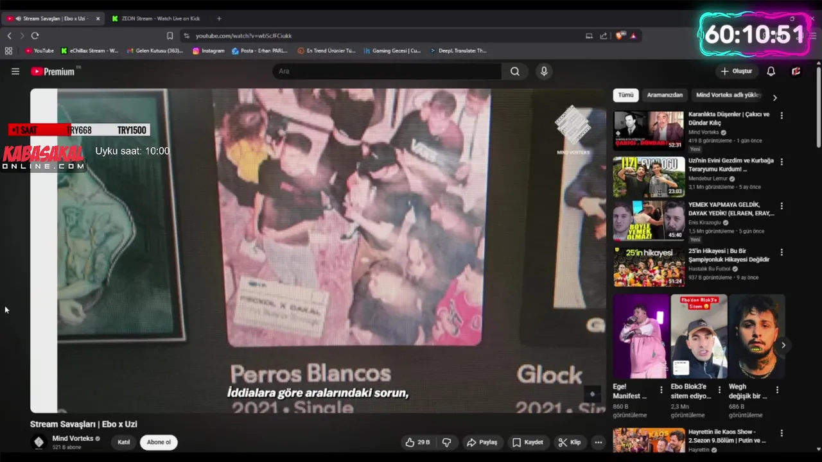Click the Paylaş share button

482,442
